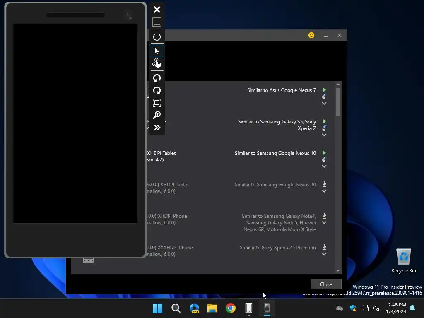Open notifications bell icon

click(413, 308)
